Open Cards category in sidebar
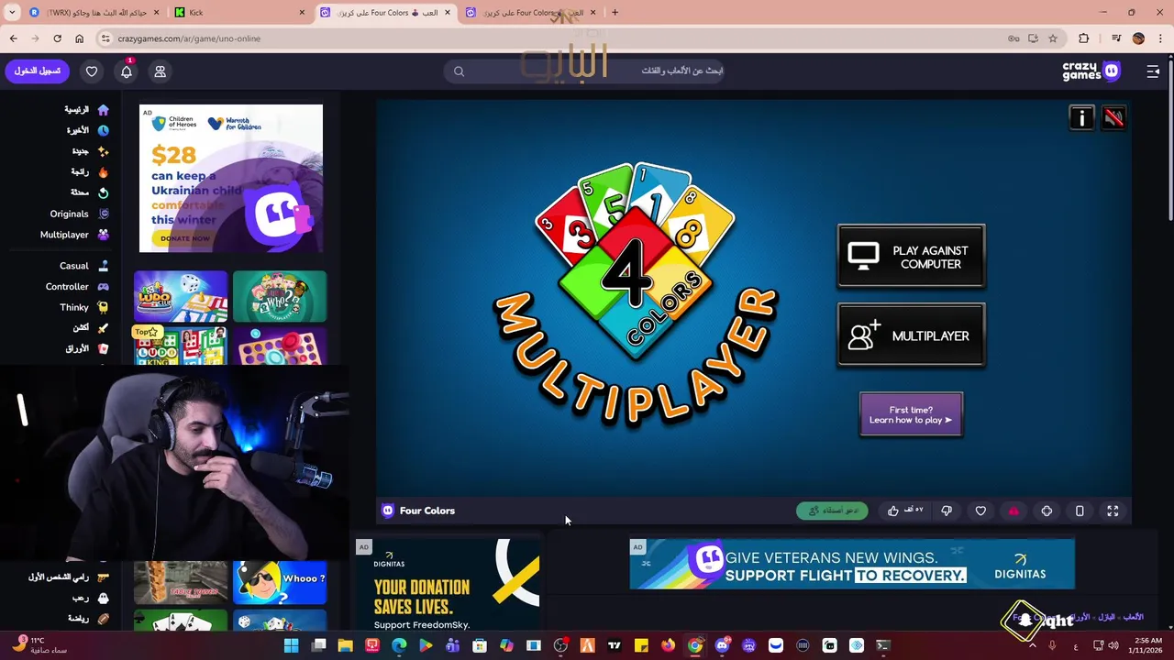Screen dimensions: 1174x660 tap(87, 348)
